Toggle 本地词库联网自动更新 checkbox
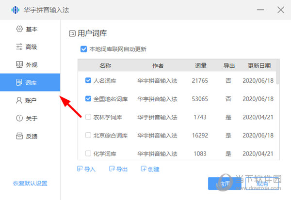Screen dimensions: 291x200 (84, 49)
